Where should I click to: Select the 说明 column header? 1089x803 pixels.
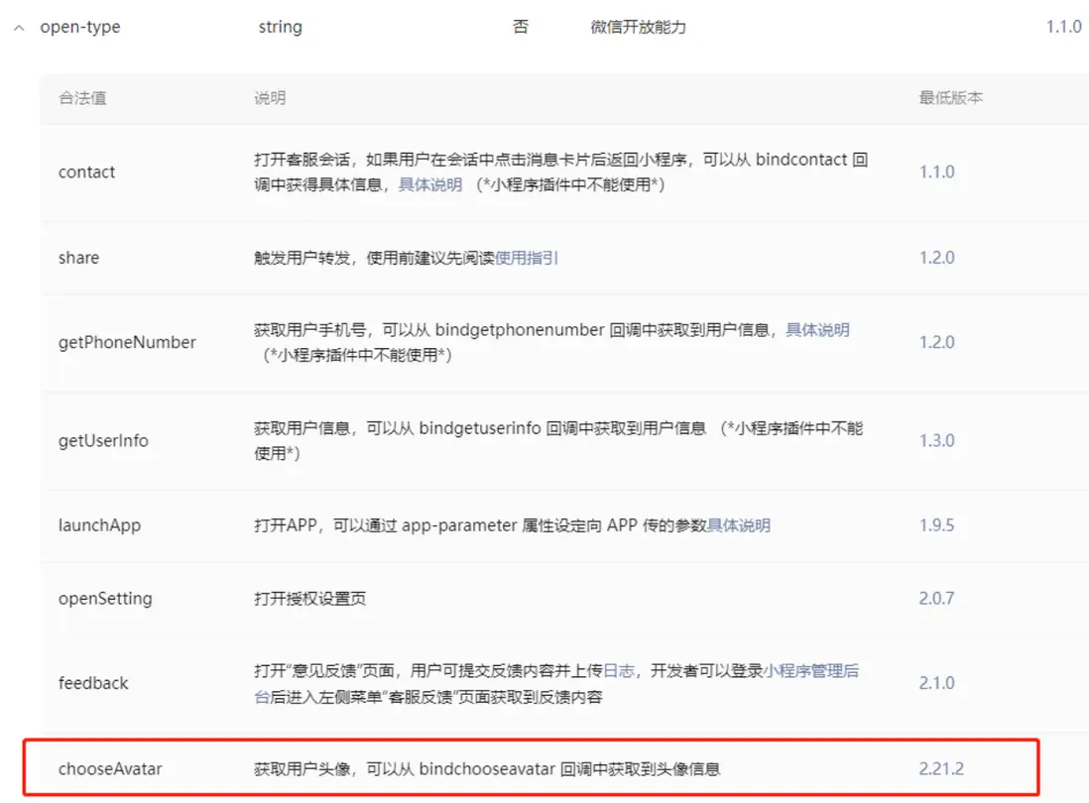270,98
